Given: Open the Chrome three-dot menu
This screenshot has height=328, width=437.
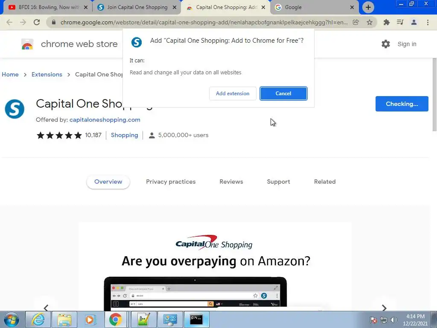Looking at the screenshot, I should (x=428, y=22).
